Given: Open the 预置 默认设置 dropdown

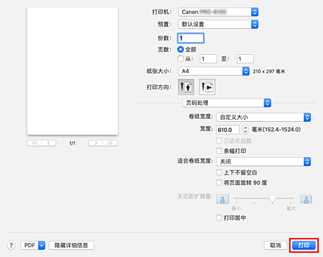Looking at the screenshot, I should (x=218, y=24).
